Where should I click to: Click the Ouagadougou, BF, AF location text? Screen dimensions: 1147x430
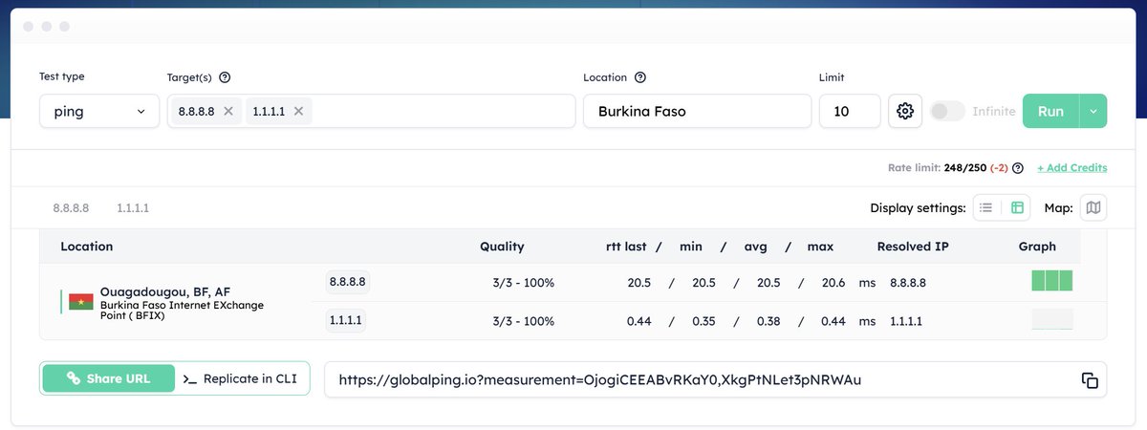pyautogui.click(x=164, y=291)
